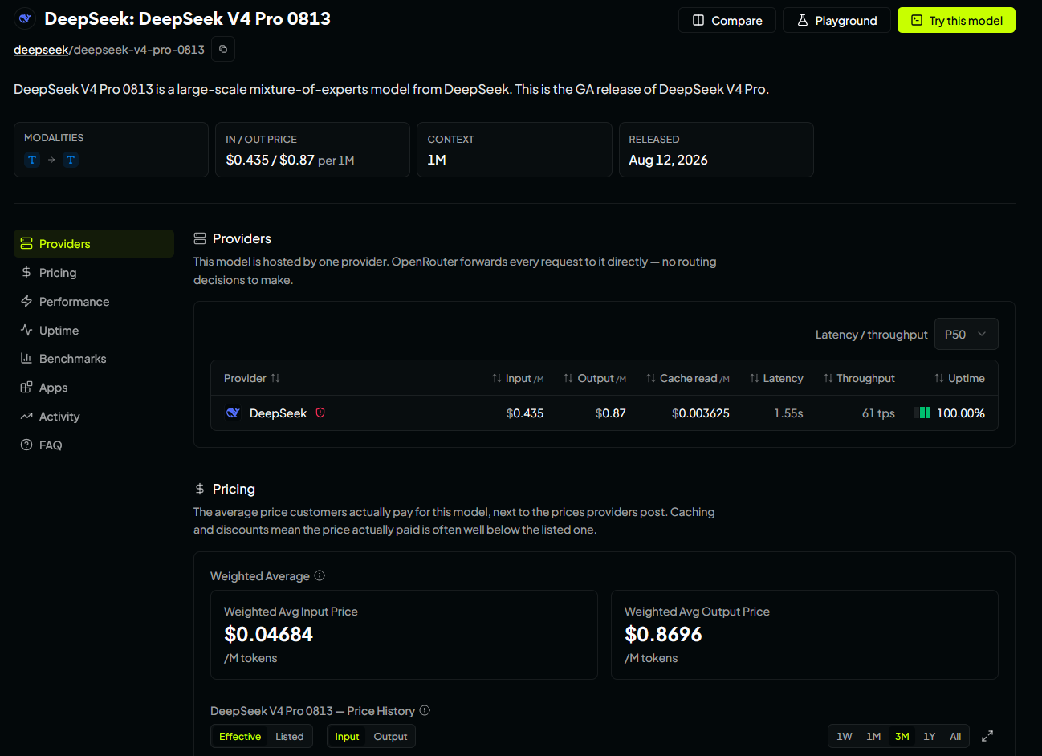Switch price history to Listed prices
Viewport: 1042px width, 756px height.
coord(290,736)
